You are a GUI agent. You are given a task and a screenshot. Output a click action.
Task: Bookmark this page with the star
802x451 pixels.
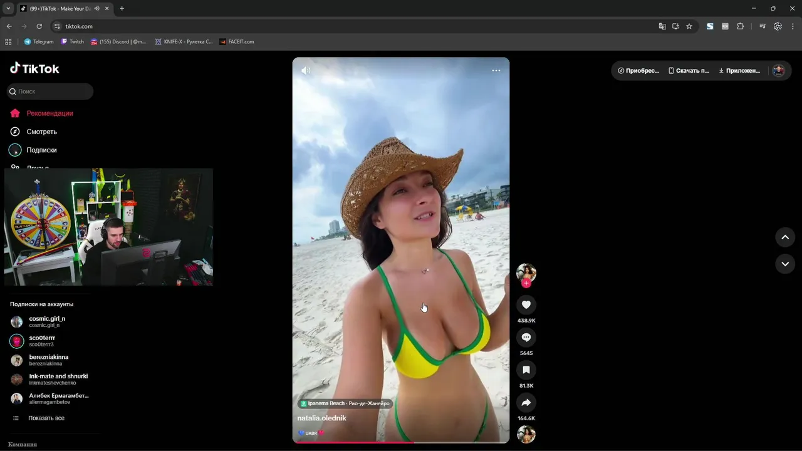(x=689, y=26)
